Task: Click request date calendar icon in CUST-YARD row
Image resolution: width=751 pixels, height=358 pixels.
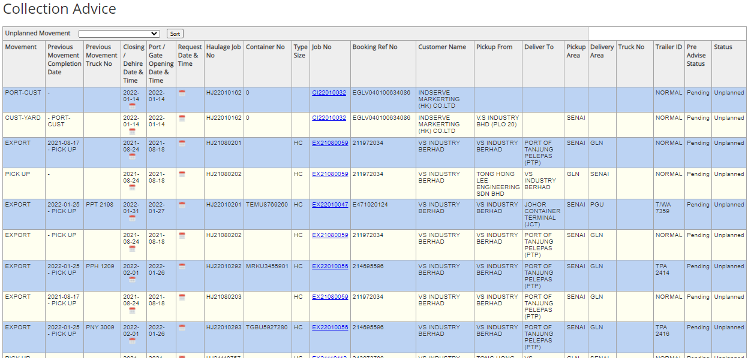Action: click(x=182, y=118)
